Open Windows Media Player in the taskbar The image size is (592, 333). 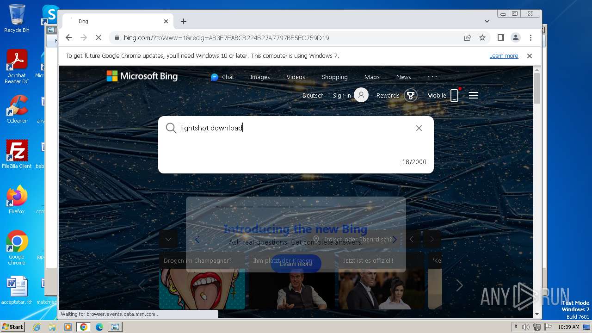pyautogui.click(x=68, y=327)
